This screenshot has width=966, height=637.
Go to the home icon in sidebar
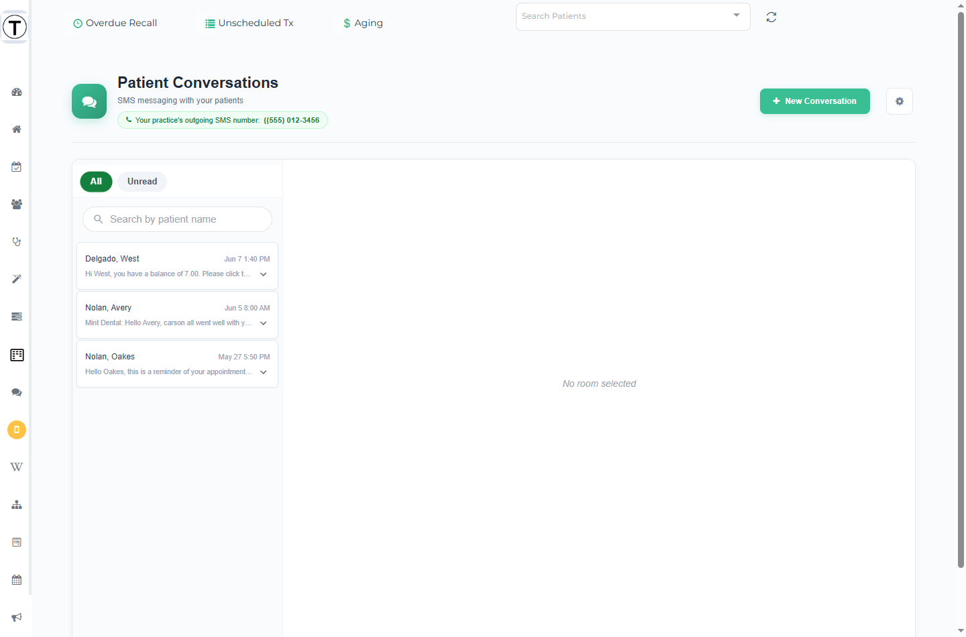[x=17, y=129]
